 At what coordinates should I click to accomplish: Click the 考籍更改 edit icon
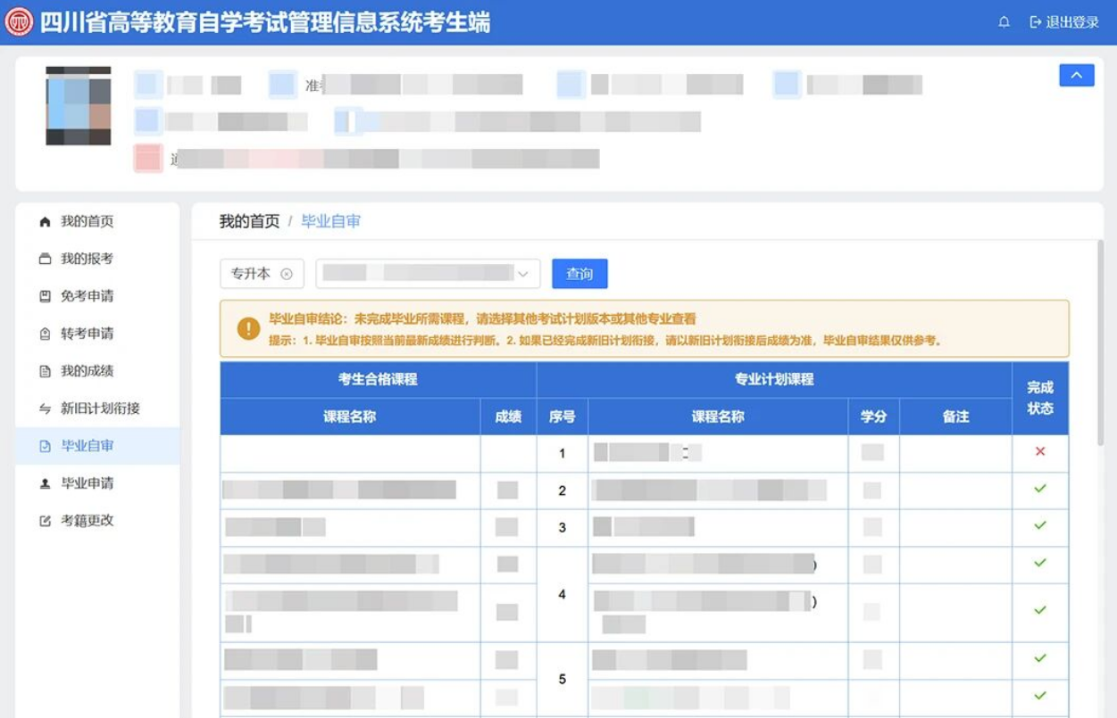tap(42, 521)
